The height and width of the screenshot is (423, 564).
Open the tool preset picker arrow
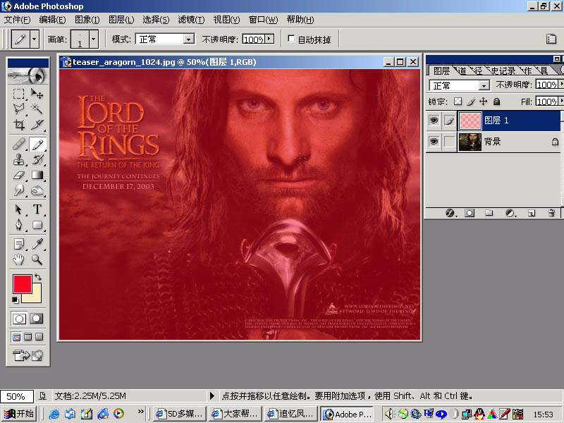tap(34, 39)
